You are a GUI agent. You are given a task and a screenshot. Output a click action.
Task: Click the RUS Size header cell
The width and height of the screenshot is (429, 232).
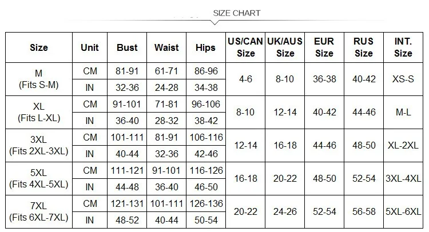tap(364, 47)
